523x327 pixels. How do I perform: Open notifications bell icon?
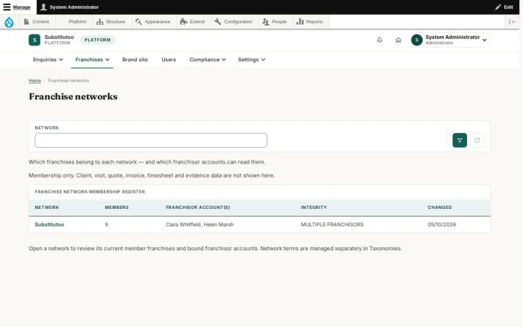coord(380,40)
